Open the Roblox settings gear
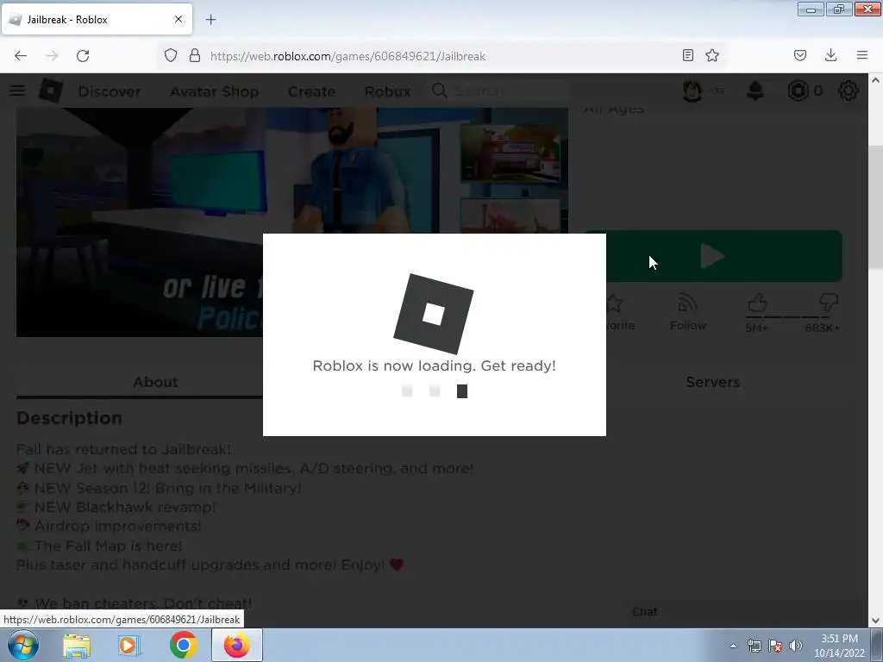Image resolution: width=883 pixels, height=662 pixels. [849, 91]
